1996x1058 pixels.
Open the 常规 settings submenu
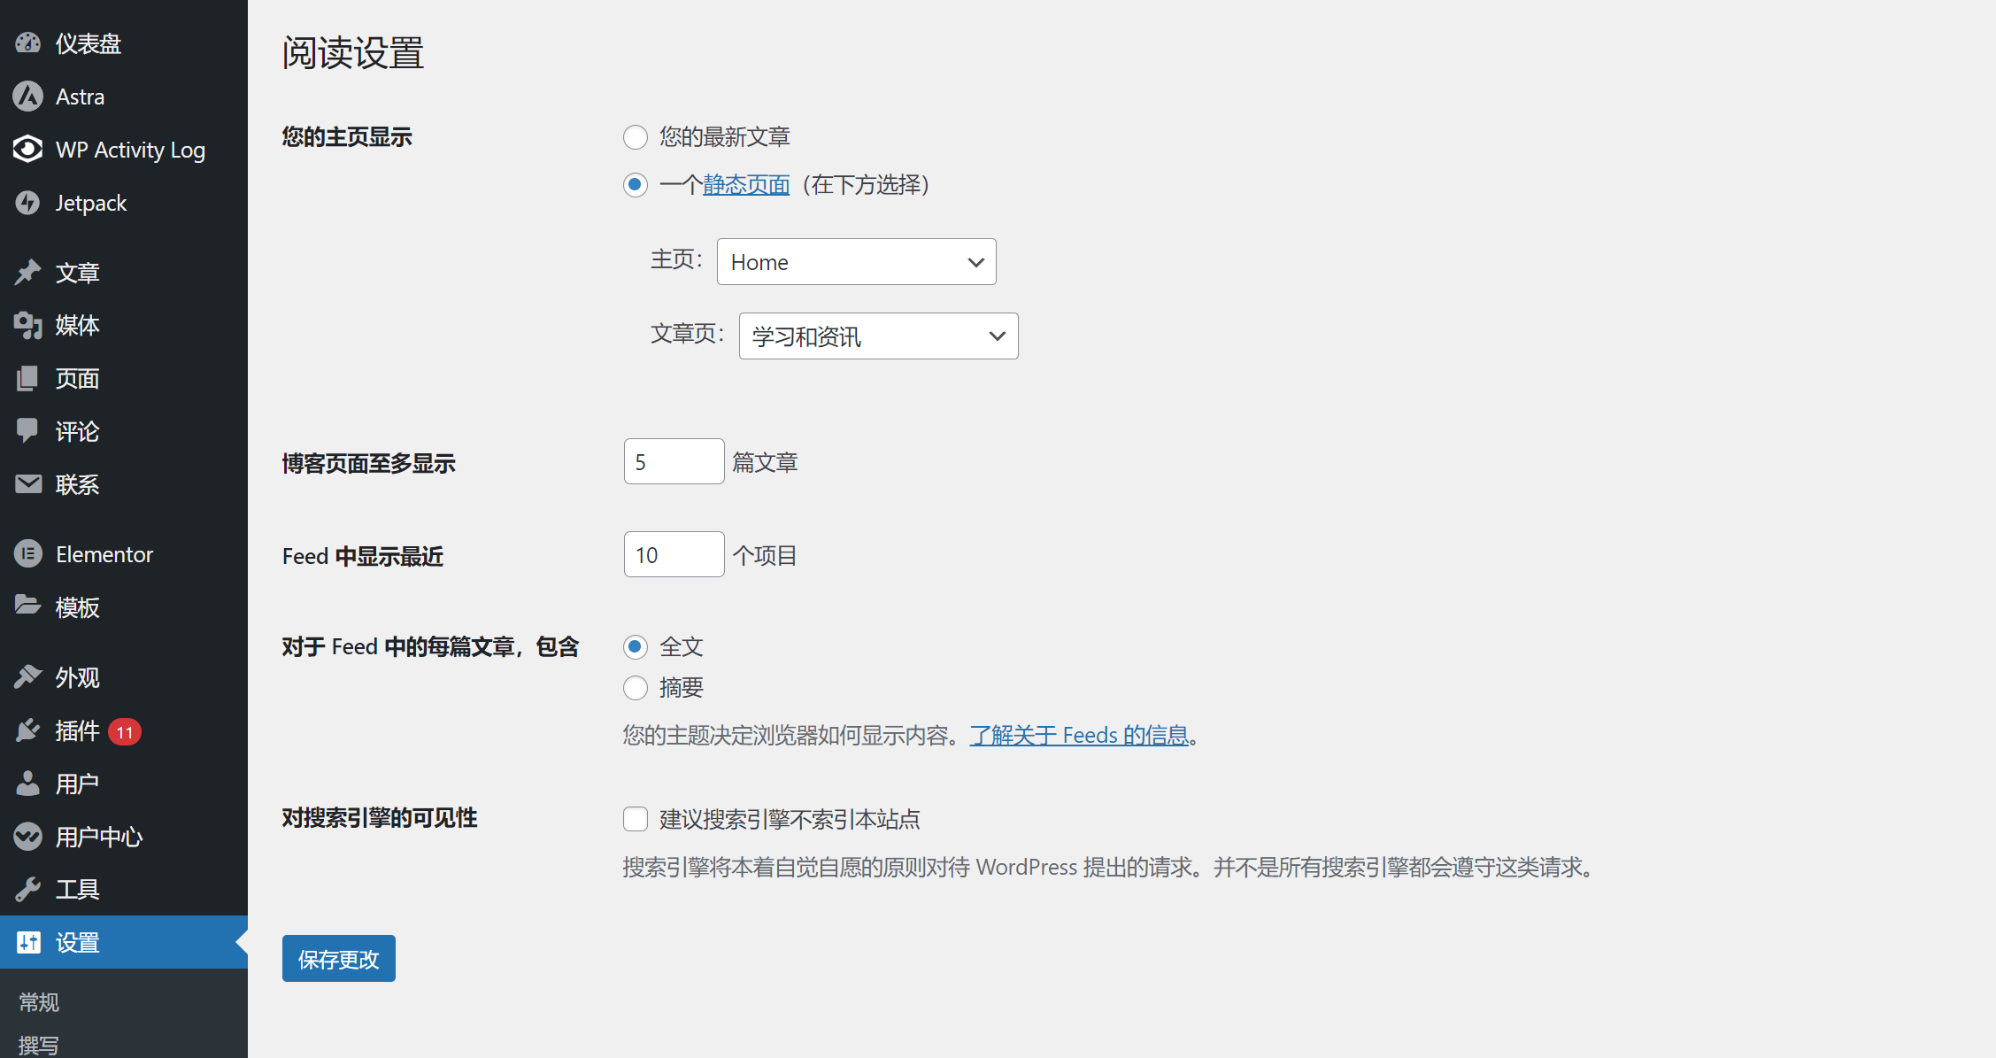tap(39, 1002)
